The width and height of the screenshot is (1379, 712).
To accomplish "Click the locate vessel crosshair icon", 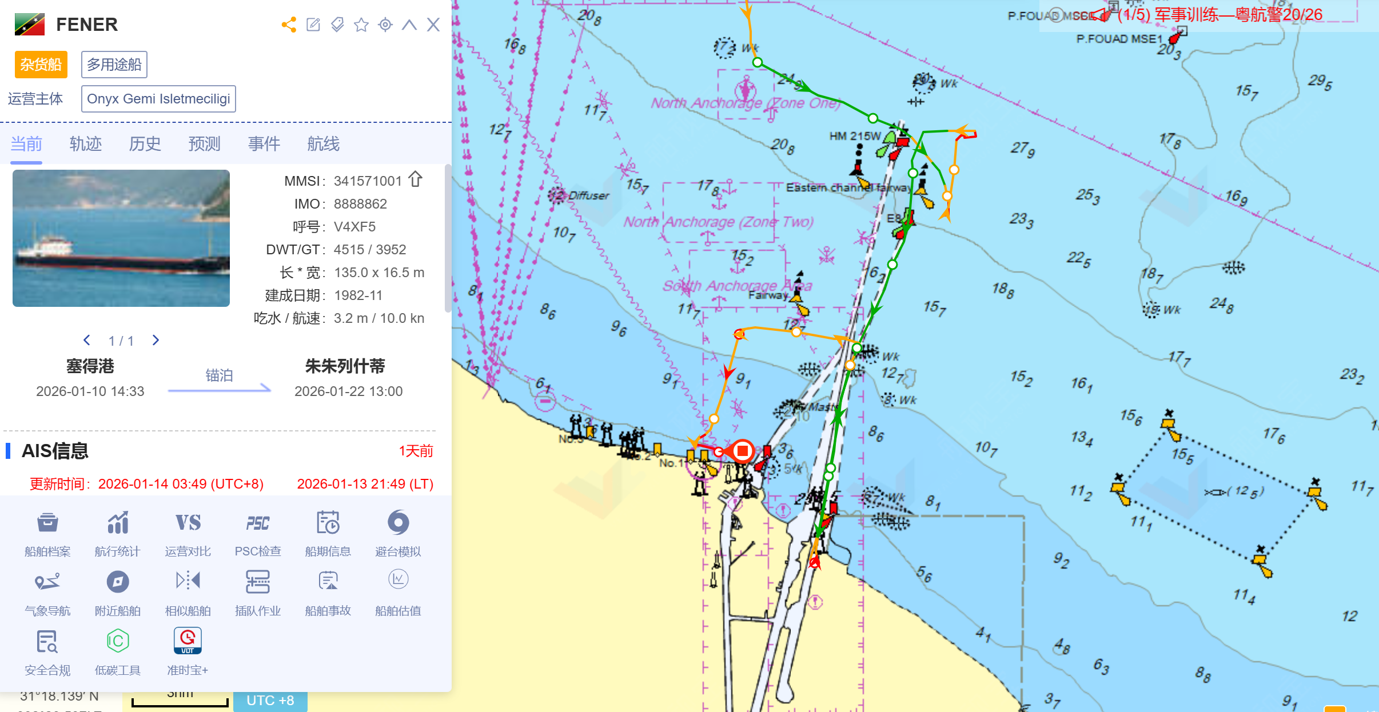I will pos(385,25).
